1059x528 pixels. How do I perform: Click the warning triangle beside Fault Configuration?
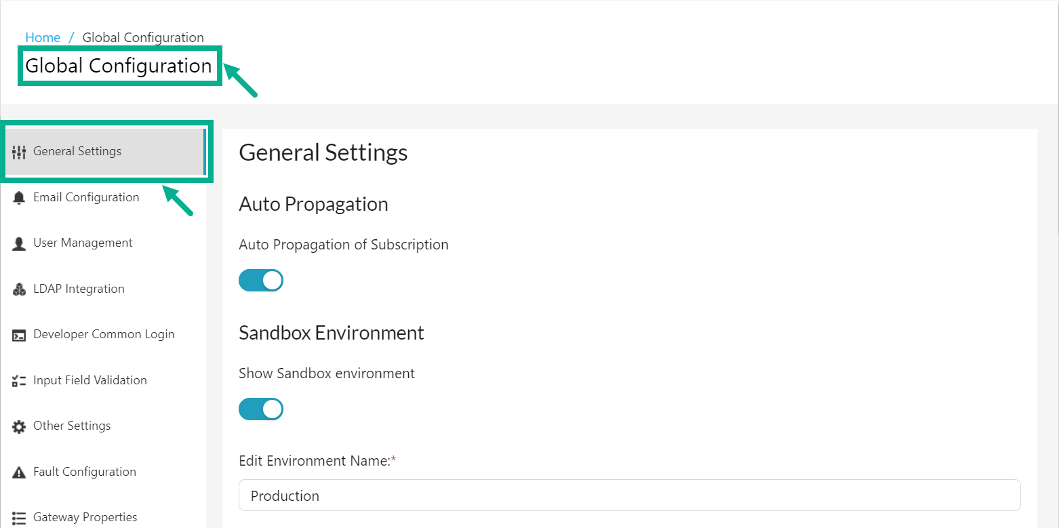pos(19,471)
